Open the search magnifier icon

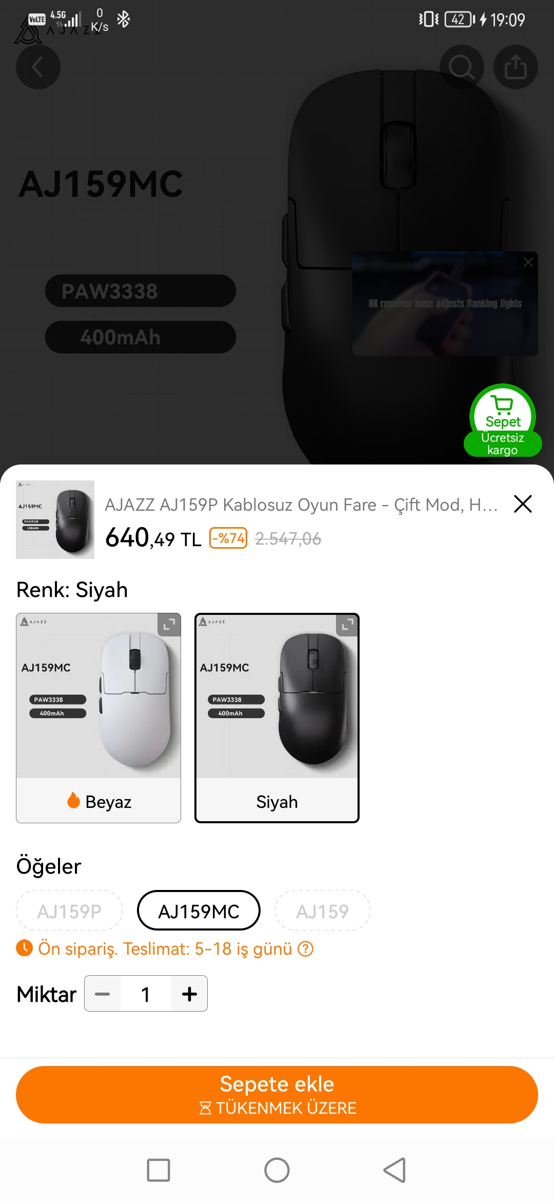(x=462, y=67)
